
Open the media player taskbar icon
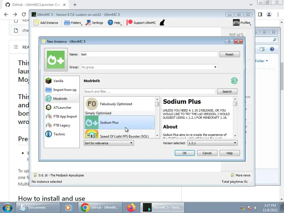(x=69, y=207)
